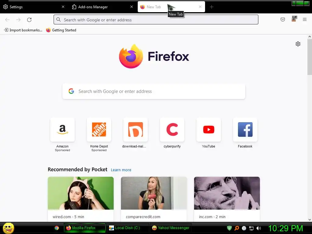Viewport: 312px width, 234px height.
Task: Open the cyberpurify shortcut tile
Action: click(x=172, y=130)
